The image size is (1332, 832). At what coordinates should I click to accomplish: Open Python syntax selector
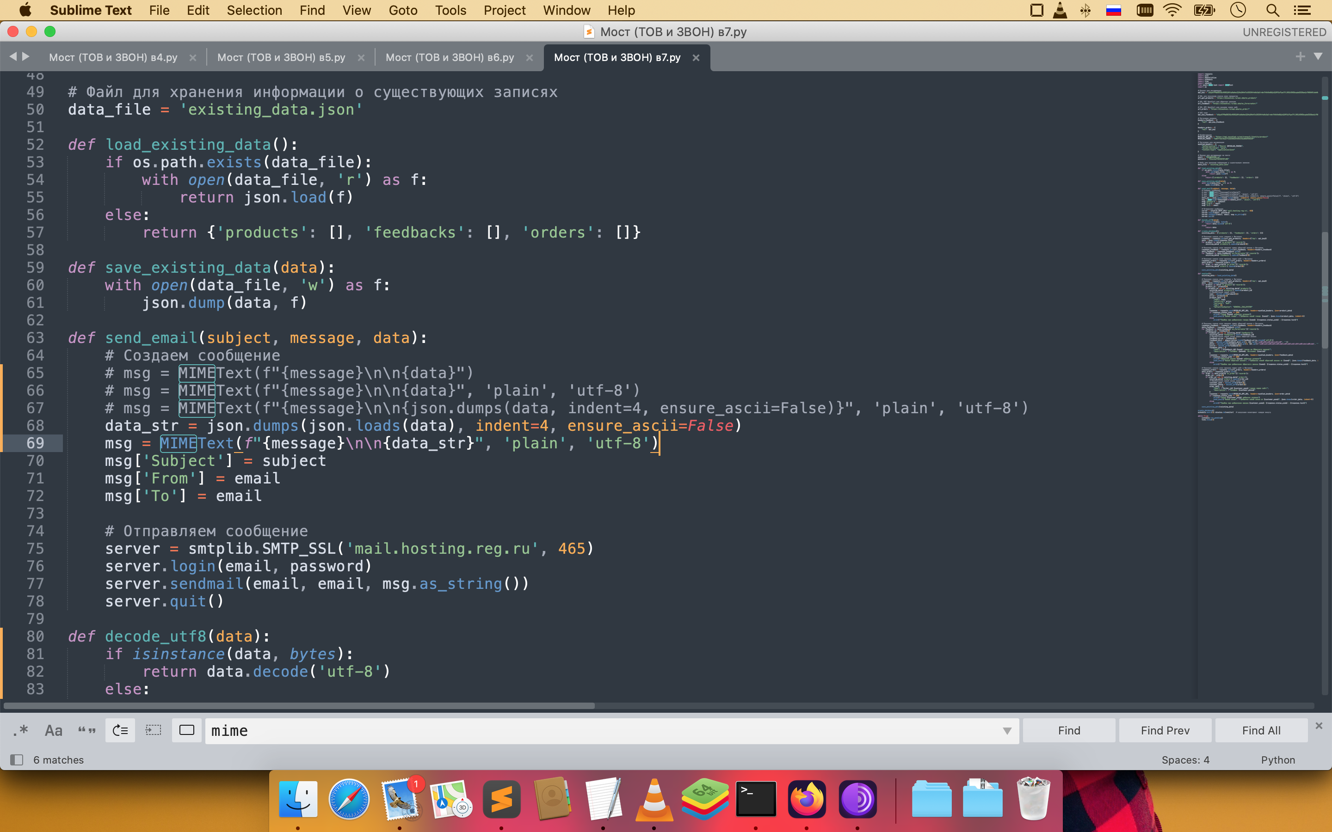[x=1277, y=760]
